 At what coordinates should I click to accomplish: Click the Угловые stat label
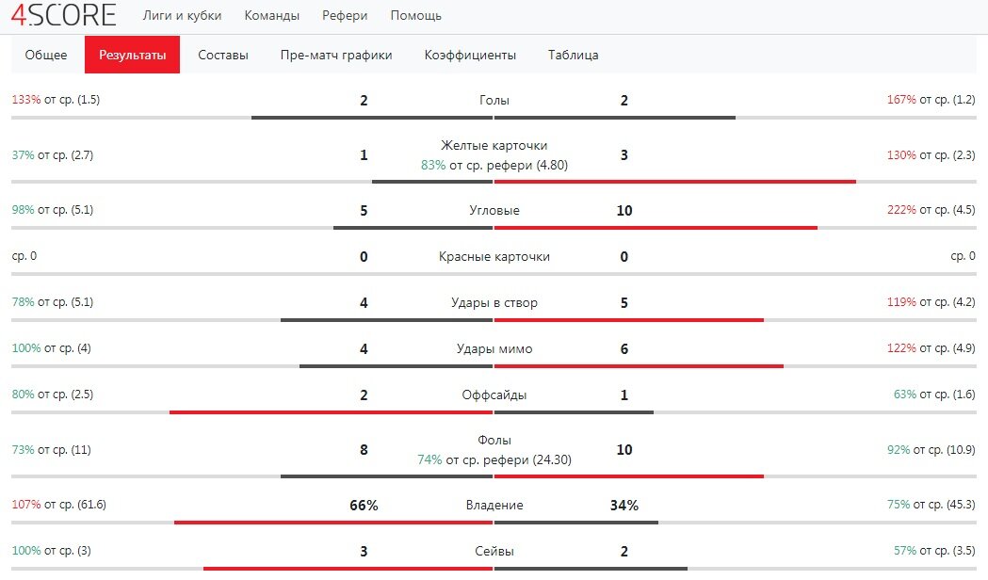point(494,210)
